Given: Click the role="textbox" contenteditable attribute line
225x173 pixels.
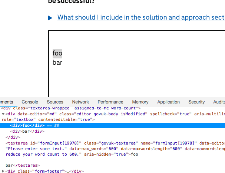Looking at the screenshot, I should pyautogui.click(x=48, y=119).
